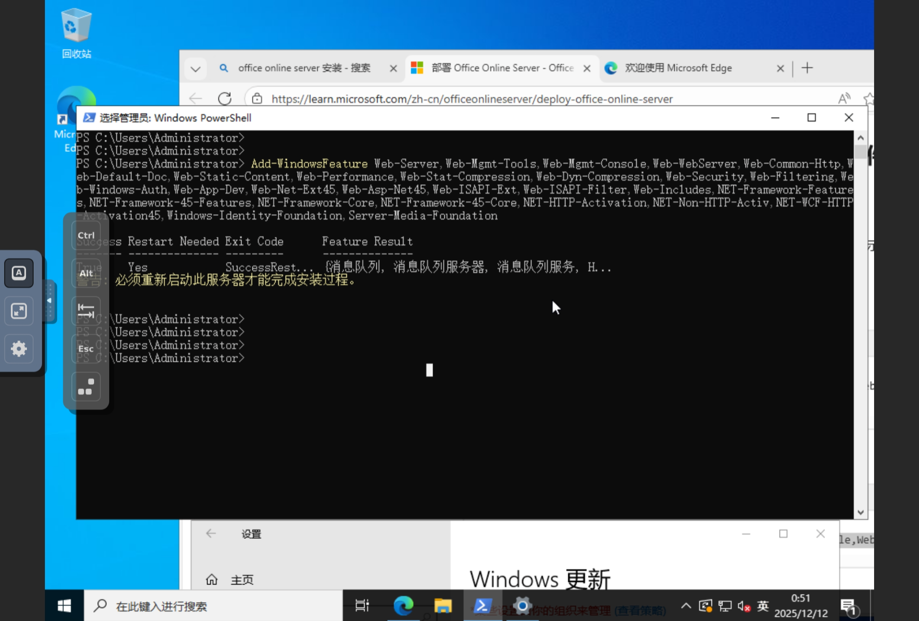The width and height of the screenshot is (919, 621).
Task: Click the Windows key icon on overlay
Action: point(86,387)
